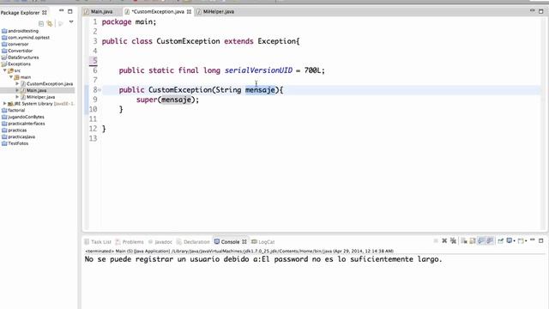This screenshot has width=549, height=309.
Task: Select the factorial project
Action: pyautogui.click(x=16, y=110)
